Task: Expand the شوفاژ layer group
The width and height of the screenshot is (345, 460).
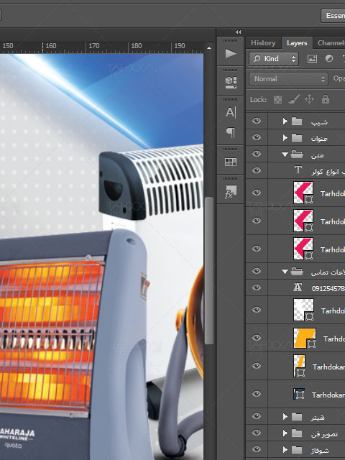Action: pyautogui.click(x=285, y=449)
